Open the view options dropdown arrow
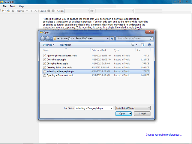 pyautogui.click(x=136, y=45)
